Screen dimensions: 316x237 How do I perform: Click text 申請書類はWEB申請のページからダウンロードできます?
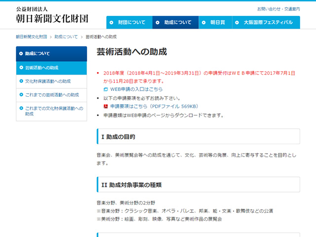[x=163, y=116]
